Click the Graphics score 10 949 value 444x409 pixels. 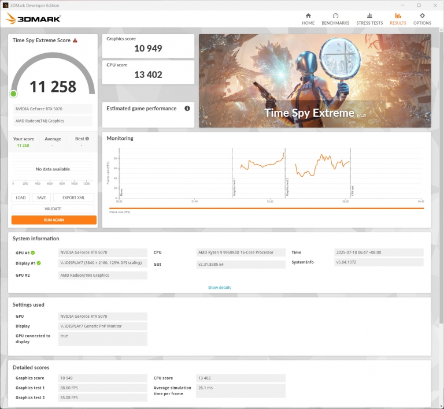[x=148, y=49]
